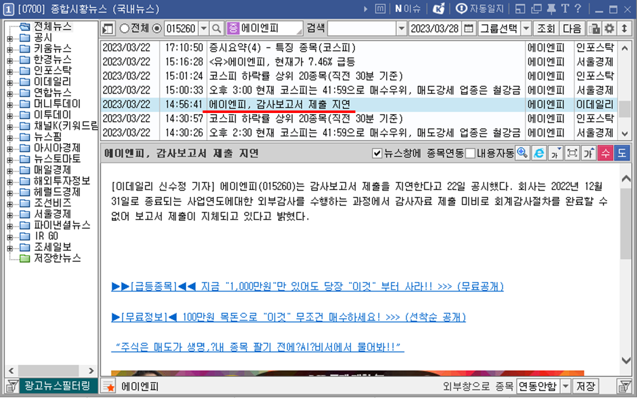Open the 주식은 매도가 생명 link
The width and height of the screenshot is (637, 398).
[258, 347]
